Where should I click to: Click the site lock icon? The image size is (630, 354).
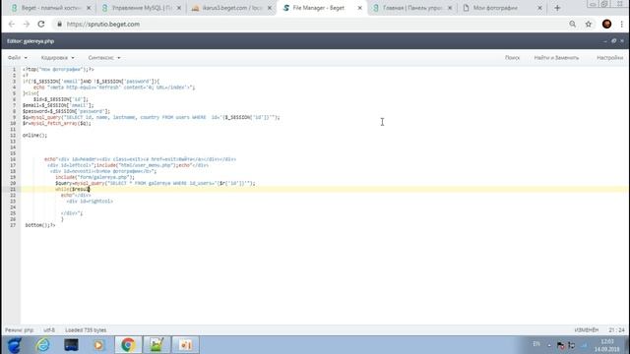coord(59,24)
